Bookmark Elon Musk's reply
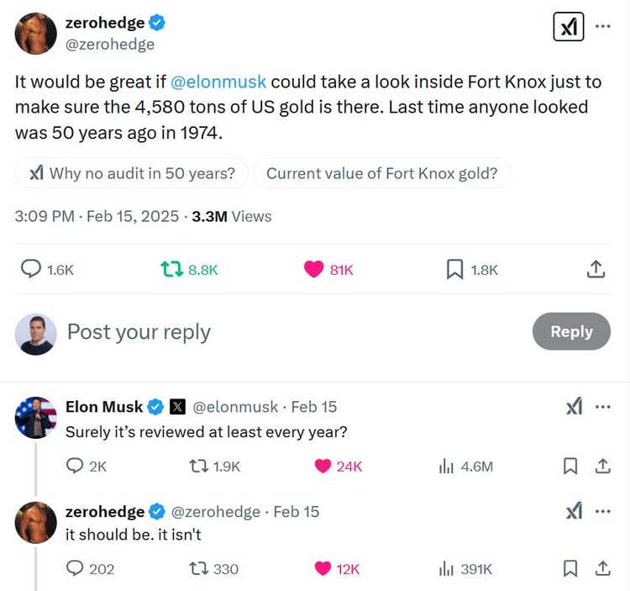 coord(570,466)
